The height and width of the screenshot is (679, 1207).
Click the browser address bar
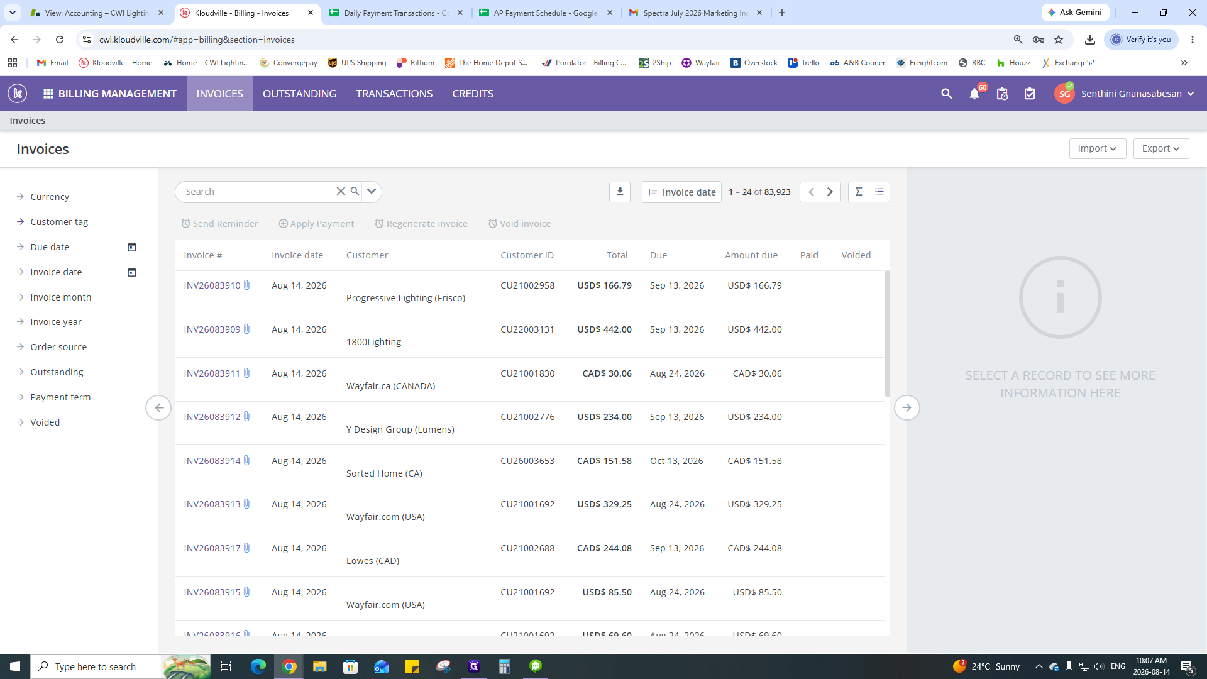[x=547, y=40]
